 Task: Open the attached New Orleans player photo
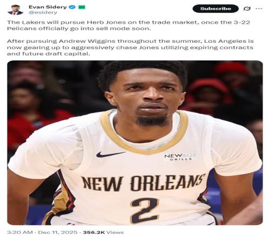pos(135,143)
